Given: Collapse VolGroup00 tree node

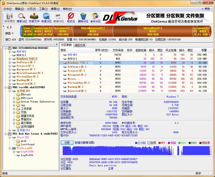Looking at the screenshot, I should 10,148.
